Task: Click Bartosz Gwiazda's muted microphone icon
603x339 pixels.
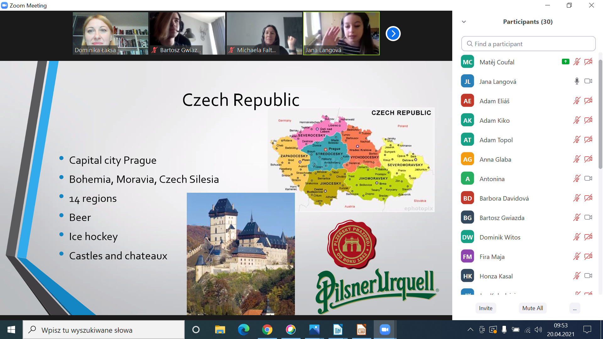Action: [577, 218]
